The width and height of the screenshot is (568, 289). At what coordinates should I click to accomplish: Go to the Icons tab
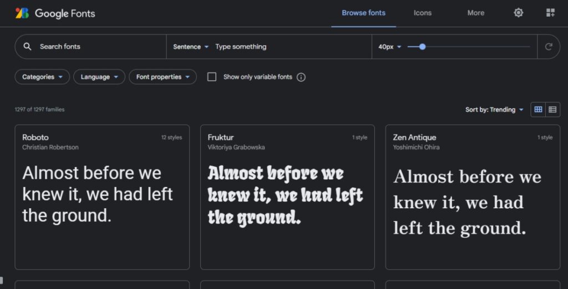tap(422, 13)
